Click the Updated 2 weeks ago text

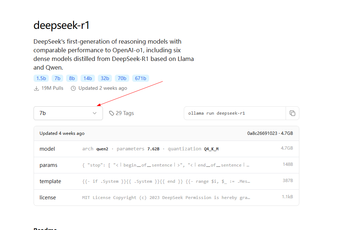(x=103, y=88)
